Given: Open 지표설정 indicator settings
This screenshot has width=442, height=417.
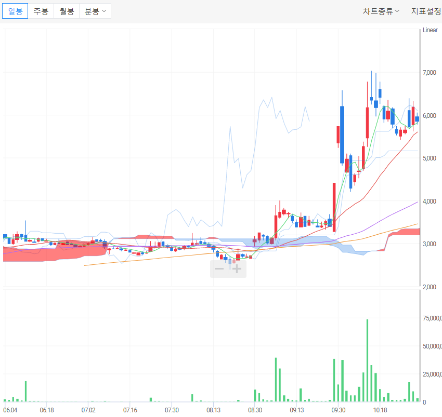Looking at the screenshot, I should [426, 11].
